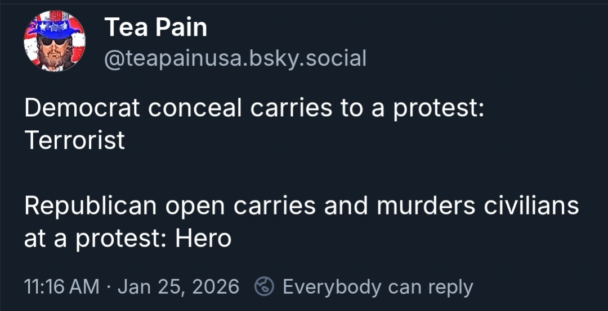Image resolution: width=608 pixels, height=311 pixels.
Task: Click the Everybody can reply label
Action: click(377, 287)
